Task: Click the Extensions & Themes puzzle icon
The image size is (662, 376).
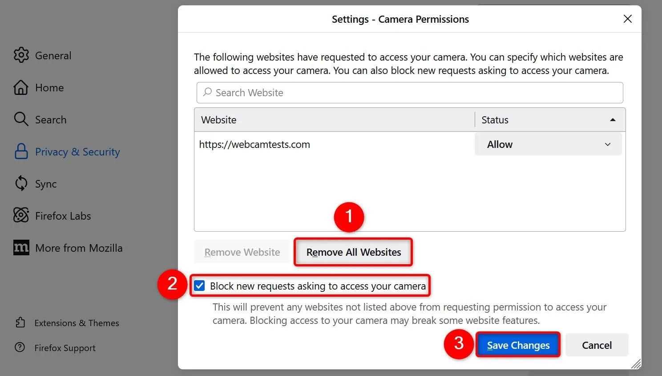Action: point(21,323)
